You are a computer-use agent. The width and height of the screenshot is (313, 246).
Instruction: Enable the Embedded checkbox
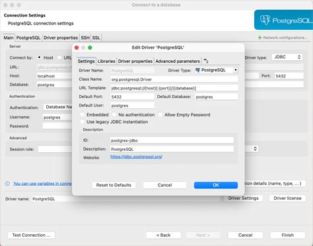(83, 114)
